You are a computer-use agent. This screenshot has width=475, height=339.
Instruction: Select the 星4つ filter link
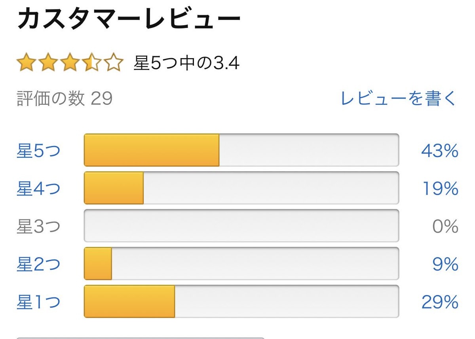click(x=38, y=189)
